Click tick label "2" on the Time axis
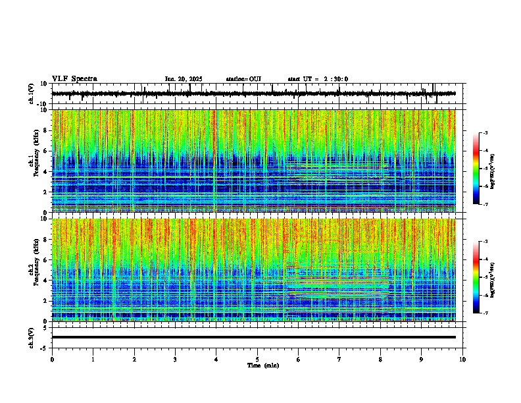Screen dimensions: 521x403 click(134, 360)
